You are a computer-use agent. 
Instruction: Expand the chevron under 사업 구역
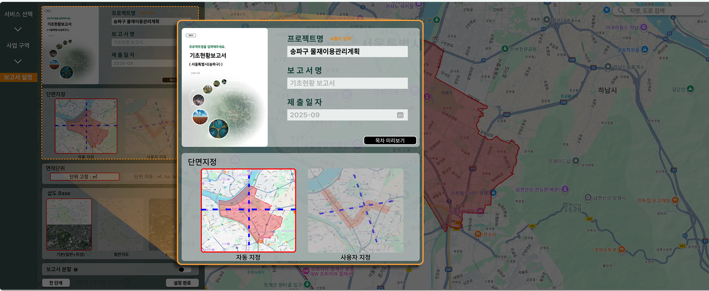pyautogui.click(x=18, y=61)
